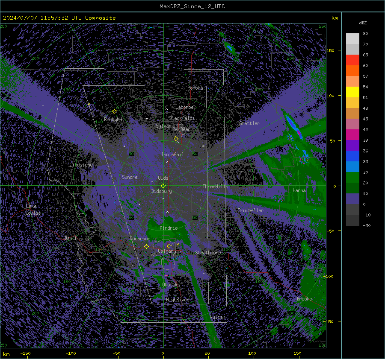This screenshot has width=385, height=359.
Task: Select the 36 dBZ purple color swatch
Action: click(x=352, y=145)
